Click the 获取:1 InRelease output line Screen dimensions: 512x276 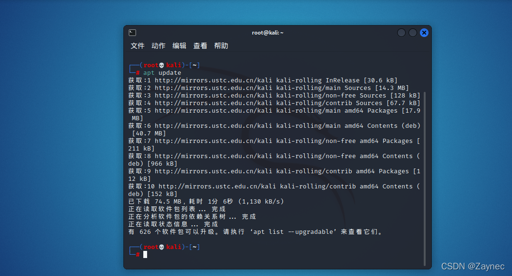click(x=263, y=80)
